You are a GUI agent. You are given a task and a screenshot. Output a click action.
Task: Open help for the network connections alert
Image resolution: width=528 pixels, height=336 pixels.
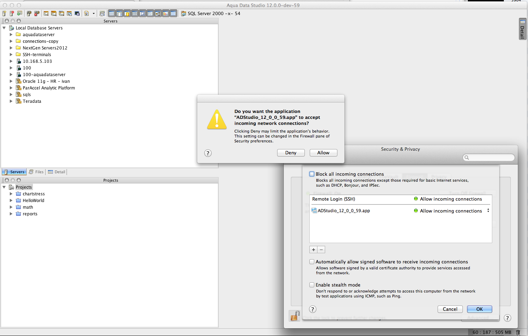click(x=208, y=153)
